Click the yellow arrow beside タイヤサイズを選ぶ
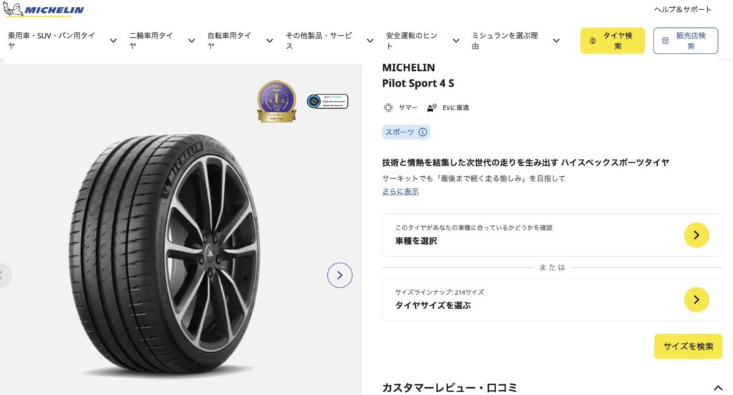The height and width of the screenshot is (395, 733). point(696,299)
